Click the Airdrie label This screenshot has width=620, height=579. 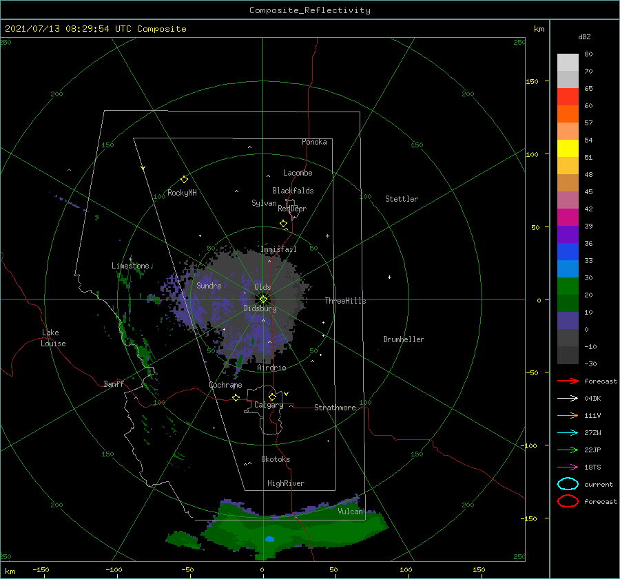pyautogui.click(x=271, y=368)
